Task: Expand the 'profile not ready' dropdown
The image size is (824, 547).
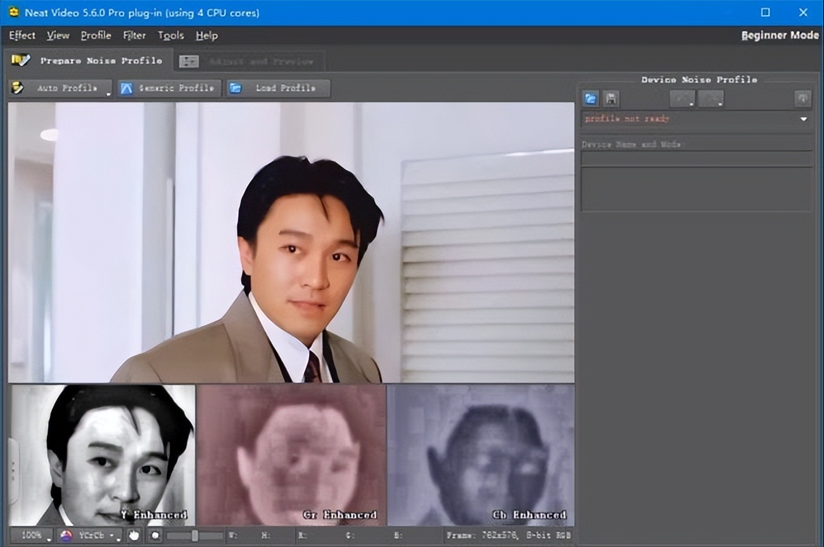Action: point(803,119)
